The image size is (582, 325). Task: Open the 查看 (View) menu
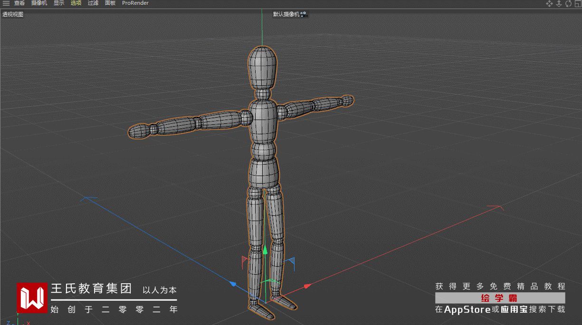[19, 3]
